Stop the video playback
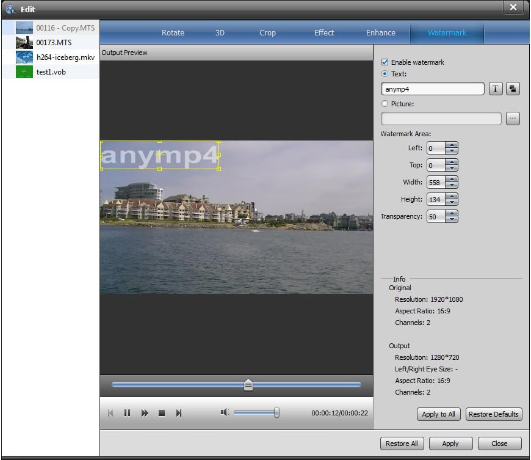The image size is (531, 460). pos(162,413)
